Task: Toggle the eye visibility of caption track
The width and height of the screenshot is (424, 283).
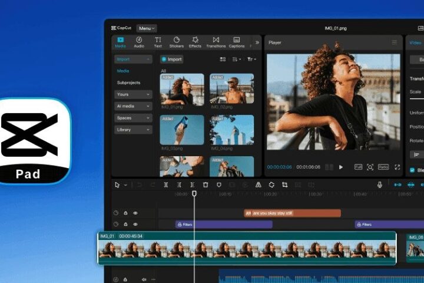Action: [x=135, y=213]
